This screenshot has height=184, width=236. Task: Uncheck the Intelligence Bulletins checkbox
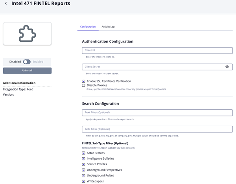(x=83, y=158)
